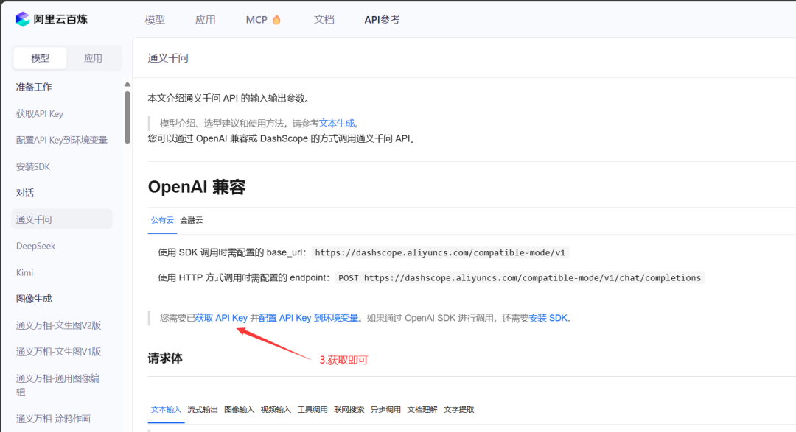Click the sidebar scrollbar thumb
The height and width of the screenshot is (432, 796).
128,117
